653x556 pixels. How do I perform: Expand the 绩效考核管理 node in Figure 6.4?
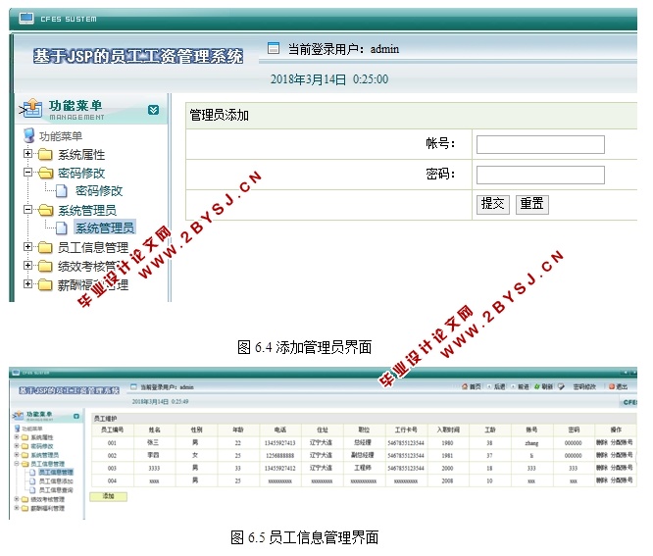[x=27, y=266]
